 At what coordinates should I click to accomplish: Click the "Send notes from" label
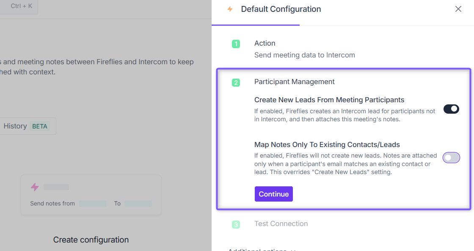(52, 204)
